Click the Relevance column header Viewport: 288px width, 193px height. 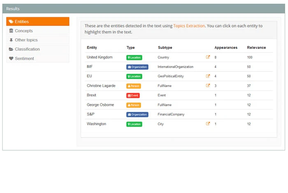[x=256, y=48]
